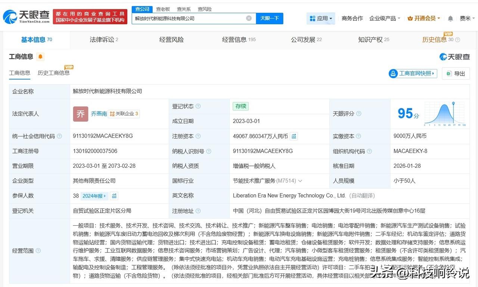This screenshot has width=478, height=287.
Task: Show help for 注册地址
Action: click(198, 211)
